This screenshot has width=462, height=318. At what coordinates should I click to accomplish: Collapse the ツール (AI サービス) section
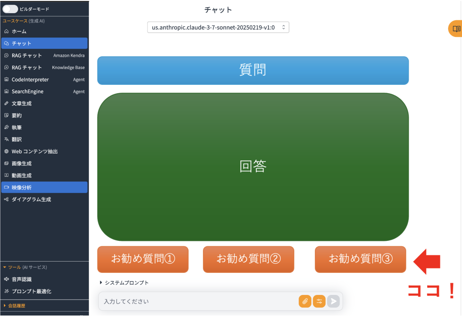point(25,267)
